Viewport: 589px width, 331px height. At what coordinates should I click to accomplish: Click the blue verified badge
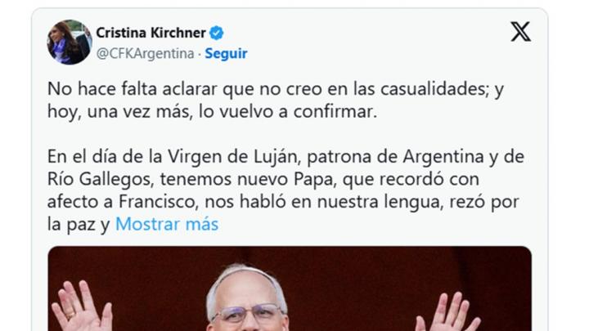point(216,33)
